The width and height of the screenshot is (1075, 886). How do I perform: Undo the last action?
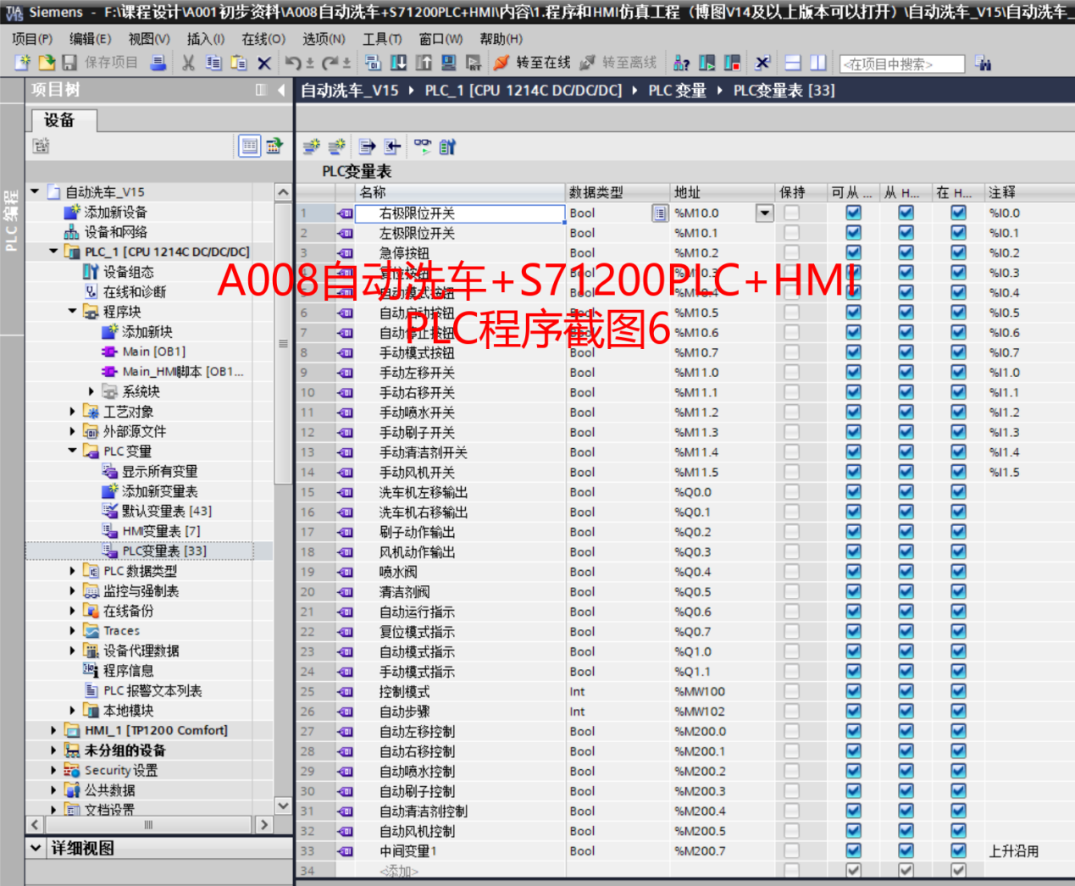coord(293,63)
